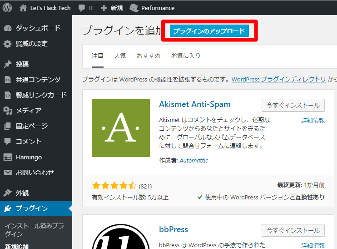Open 詳細情報 for bbPress
Screen dimensions: 337x249
tap(313, 245)
